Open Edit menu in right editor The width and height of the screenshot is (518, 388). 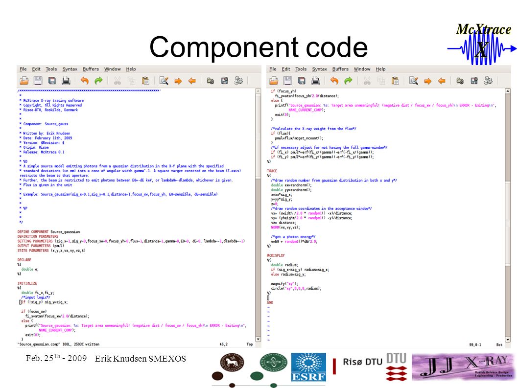tap(286, 69)
